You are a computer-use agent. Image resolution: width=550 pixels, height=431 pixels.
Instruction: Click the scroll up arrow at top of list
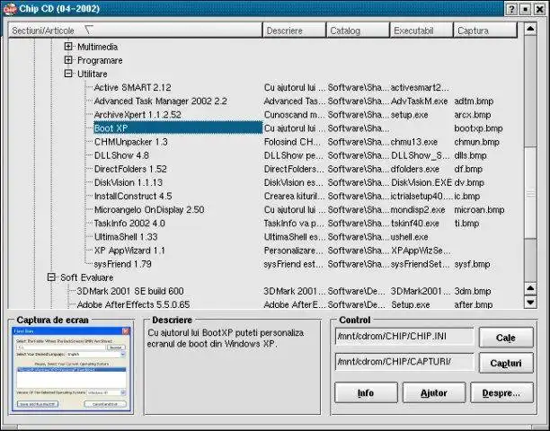(530, 29)
